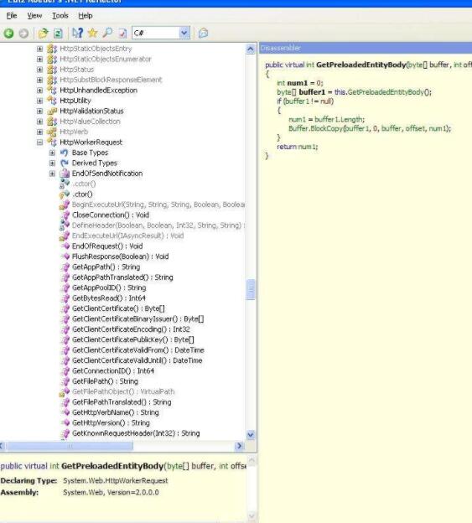Collapse the HttpWorkerRequest tree node
This screenshot has width=472, height=523.
[x=39, y=142]
